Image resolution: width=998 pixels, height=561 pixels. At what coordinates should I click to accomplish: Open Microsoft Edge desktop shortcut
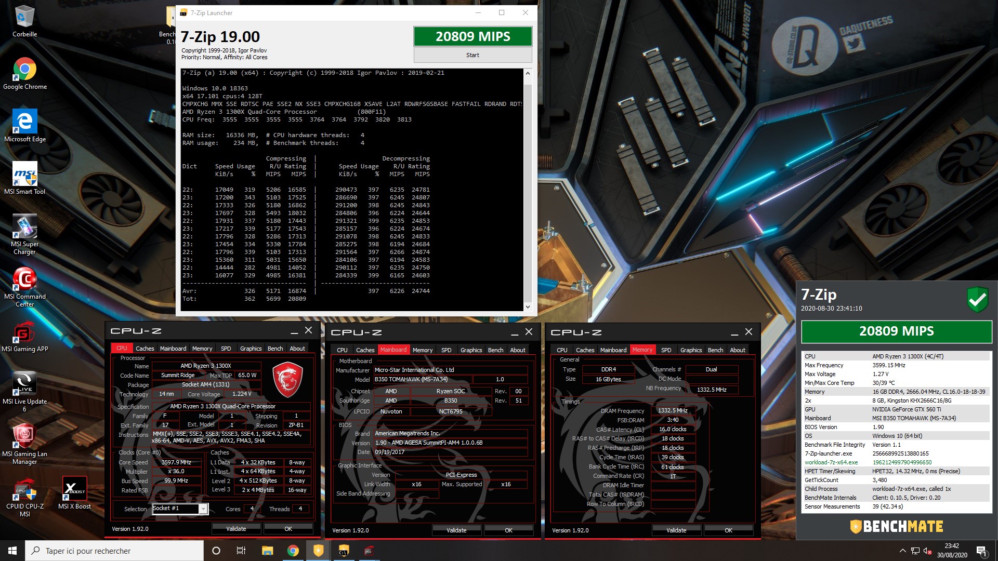(x=24, y=126)
